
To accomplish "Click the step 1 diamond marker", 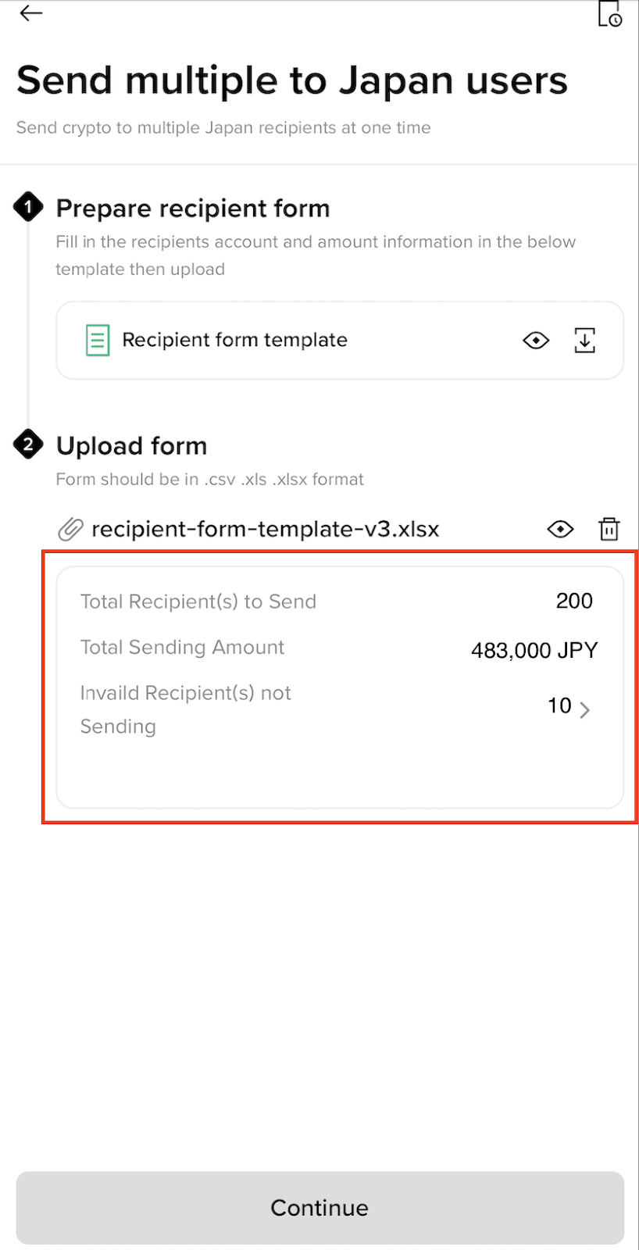I will point(28,207).
